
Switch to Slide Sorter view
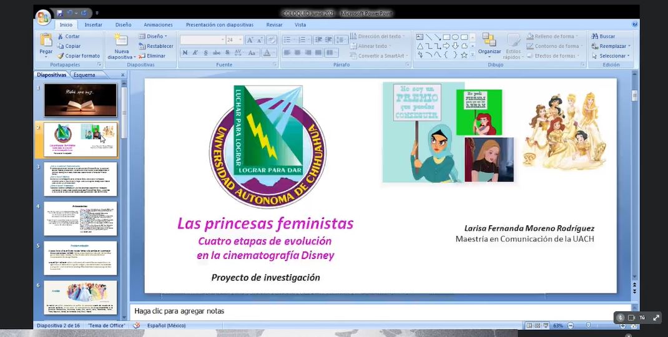(538, 326)
